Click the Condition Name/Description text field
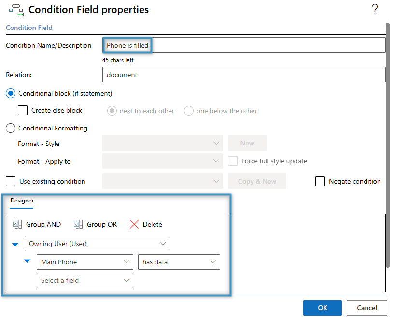This screenshot has width=394, height=318. pyautogui.click(x=244, y=45)
